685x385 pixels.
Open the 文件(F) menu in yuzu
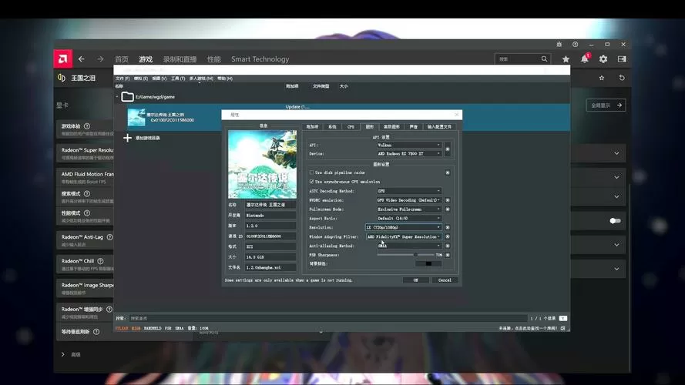pos(123,79)
